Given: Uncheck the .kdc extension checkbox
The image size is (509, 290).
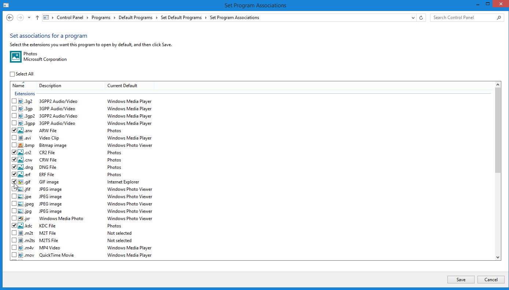Looking at the screenshot, I should [14, 226].
